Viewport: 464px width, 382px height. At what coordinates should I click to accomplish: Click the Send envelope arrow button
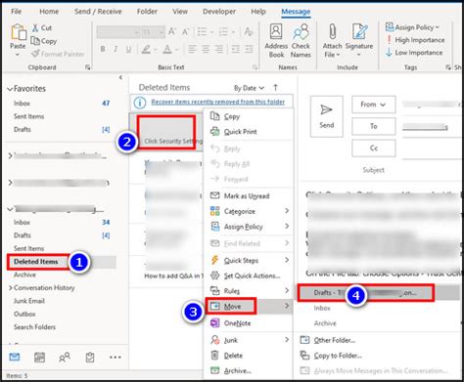click(x=326, y=116)
